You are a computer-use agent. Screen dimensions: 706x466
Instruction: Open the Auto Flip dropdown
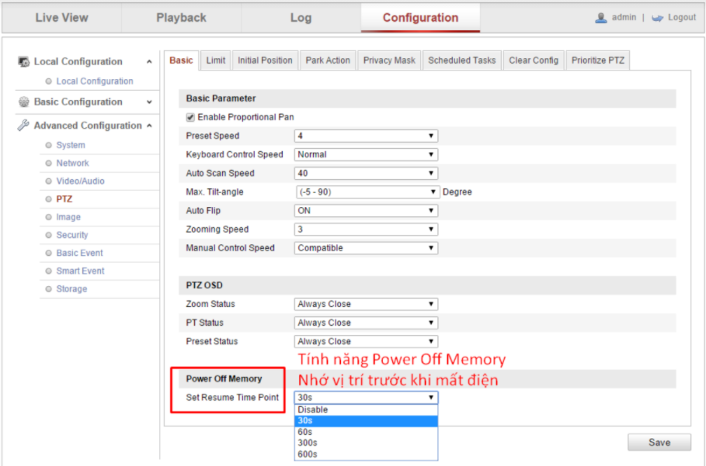(366, 211)
